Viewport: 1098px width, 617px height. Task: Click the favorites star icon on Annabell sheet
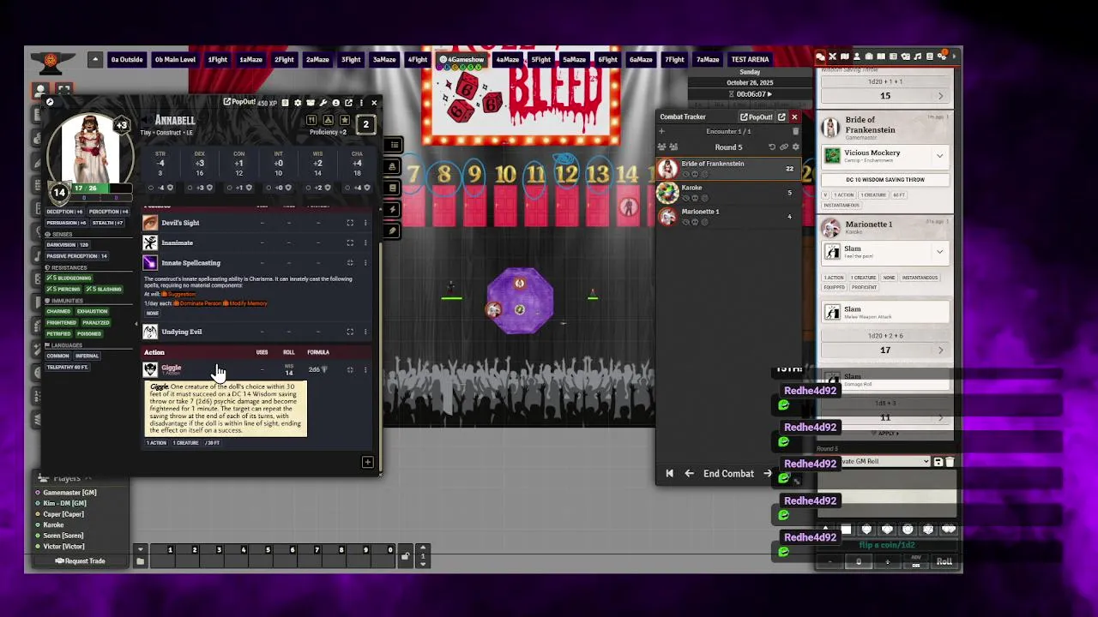click(x=345, y=120)
